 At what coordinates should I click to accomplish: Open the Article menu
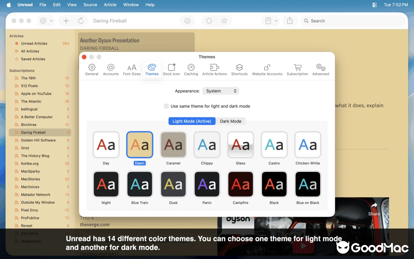[110, 5]
